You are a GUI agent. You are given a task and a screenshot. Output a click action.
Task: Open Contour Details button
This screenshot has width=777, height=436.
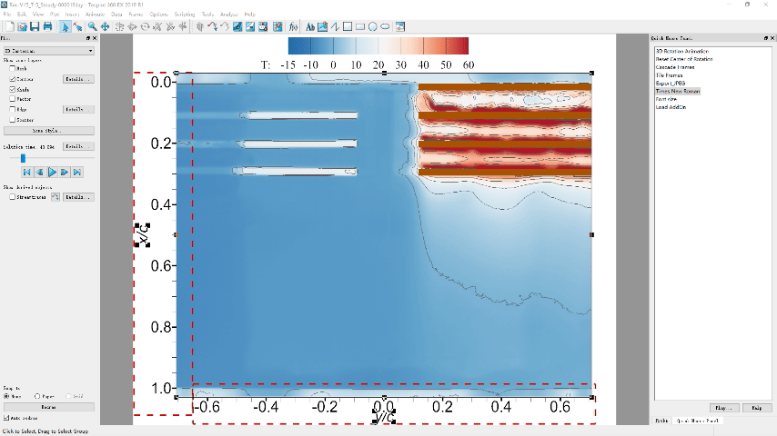(78, 79)
